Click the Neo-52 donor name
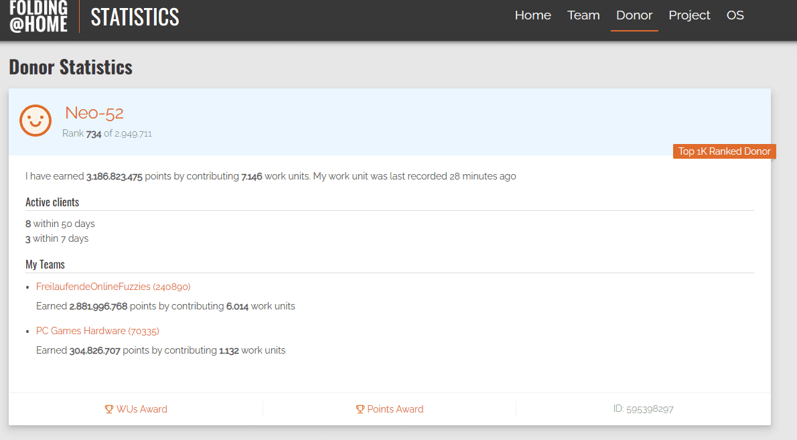 94,113
